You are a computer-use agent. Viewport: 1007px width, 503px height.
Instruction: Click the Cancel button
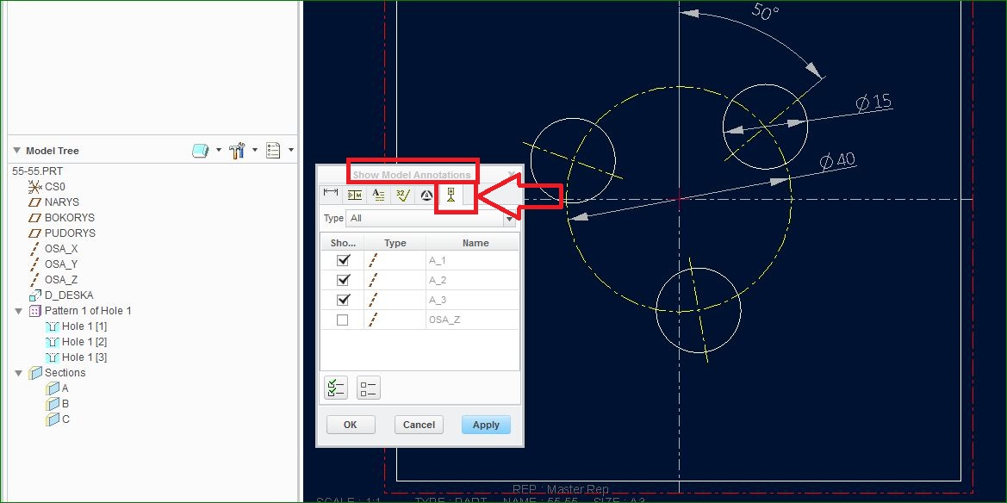click(419, 425)
